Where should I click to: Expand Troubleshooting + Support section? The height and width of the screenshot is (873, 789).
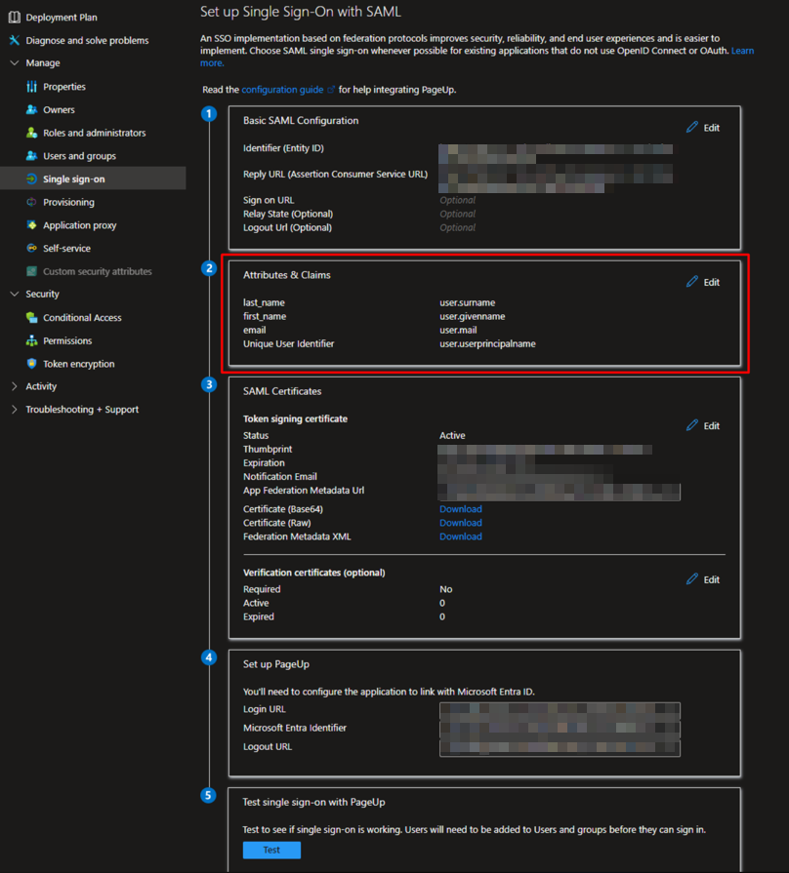(15, 410)
